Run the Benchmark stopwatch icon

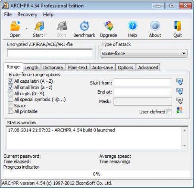(x=84, y=26)
